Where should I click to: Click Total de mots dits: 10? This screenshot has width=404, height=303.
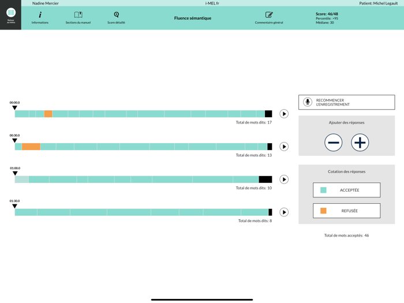coord(254,188)
